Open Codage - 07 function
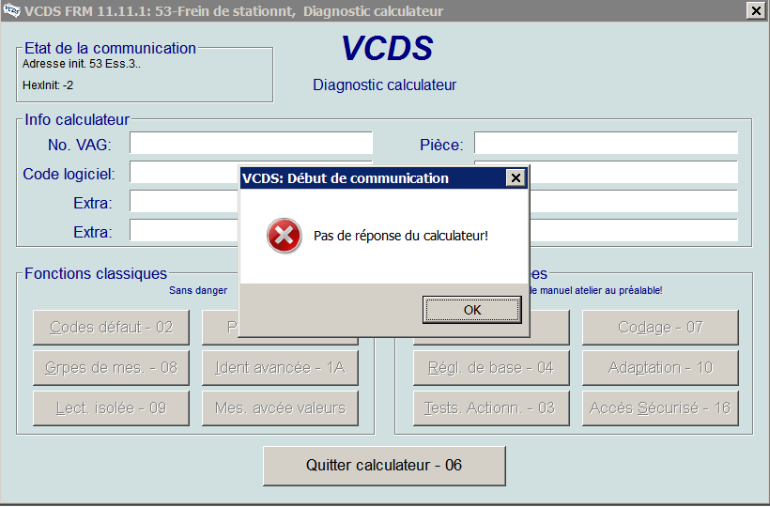This screenshot has height=507, width=770. coord(659,328)
